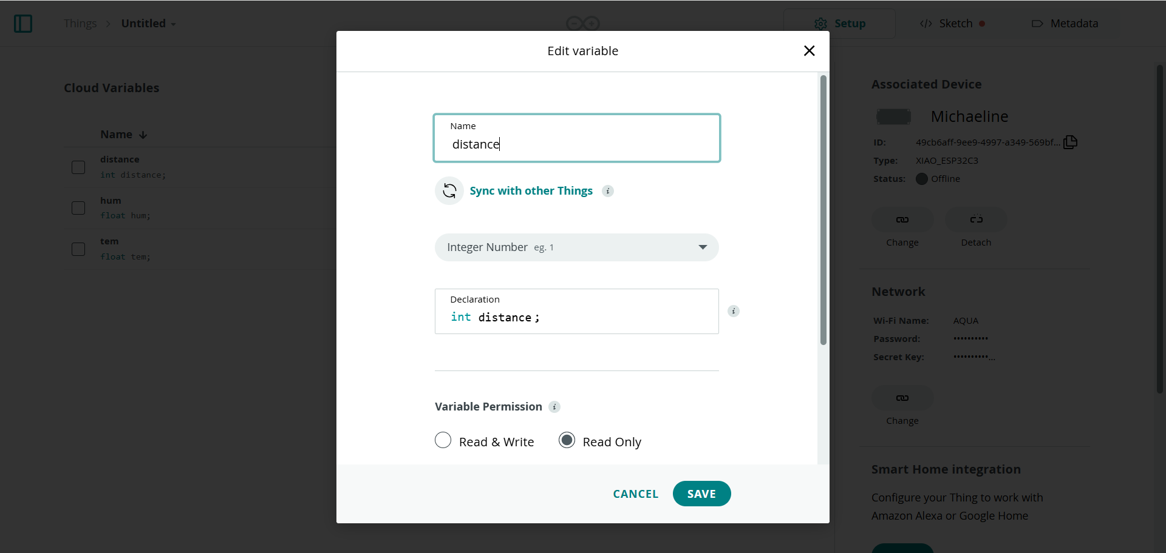Toggle the sidebar panel icon
Screen dimensions: 1166x553
tap(23, 24)
